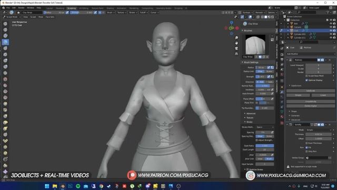Toggle the Rim Fill checkbox
Viewport: 337px width, 190px height.
[306, 148]
